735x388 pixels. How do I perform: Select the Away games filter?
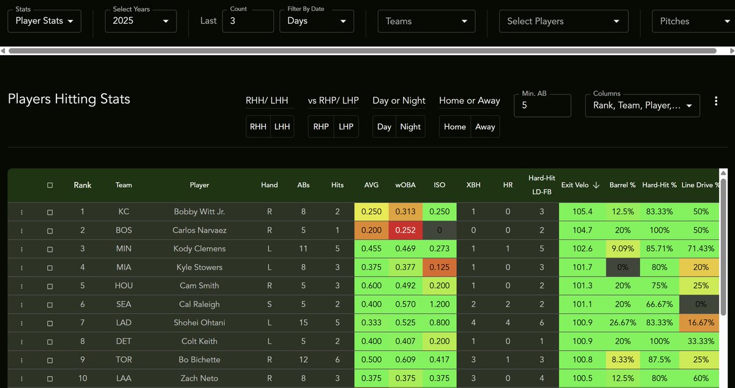pyautogui.click(x=485, y=127)
